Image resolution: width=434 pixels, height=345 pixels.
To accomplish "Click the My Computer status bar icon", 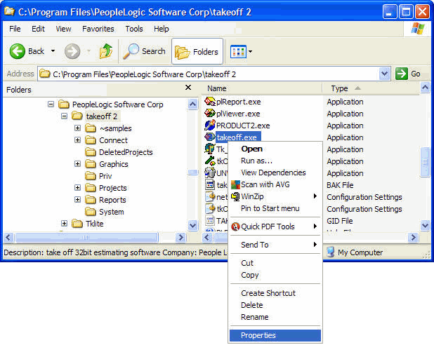I will [x=331, y=252].
